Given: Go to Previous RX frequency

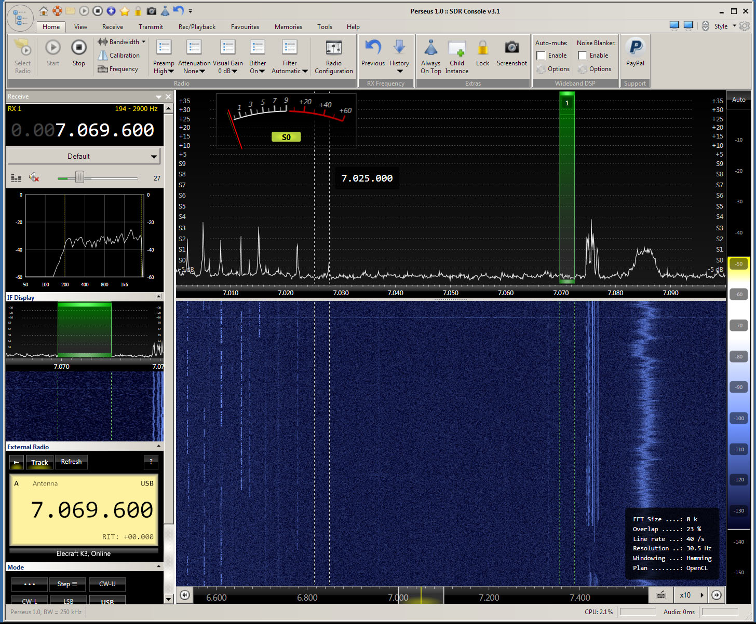Looking at the screenshot, I should click(x=373, y=48).
